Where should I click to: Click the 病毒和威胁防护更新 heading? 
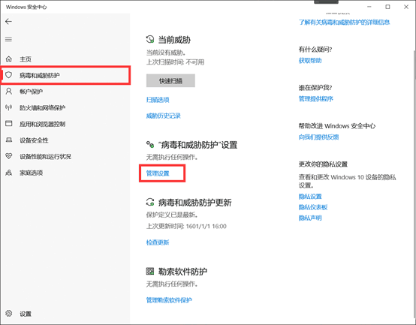pos(194,203)
